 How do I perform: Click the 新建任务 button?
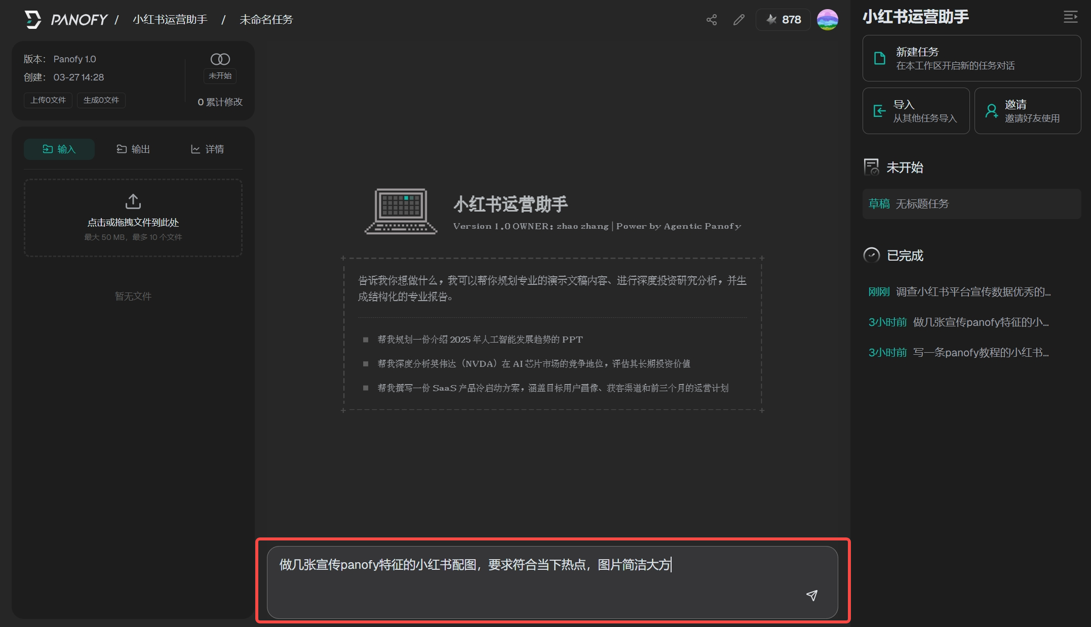971,58
